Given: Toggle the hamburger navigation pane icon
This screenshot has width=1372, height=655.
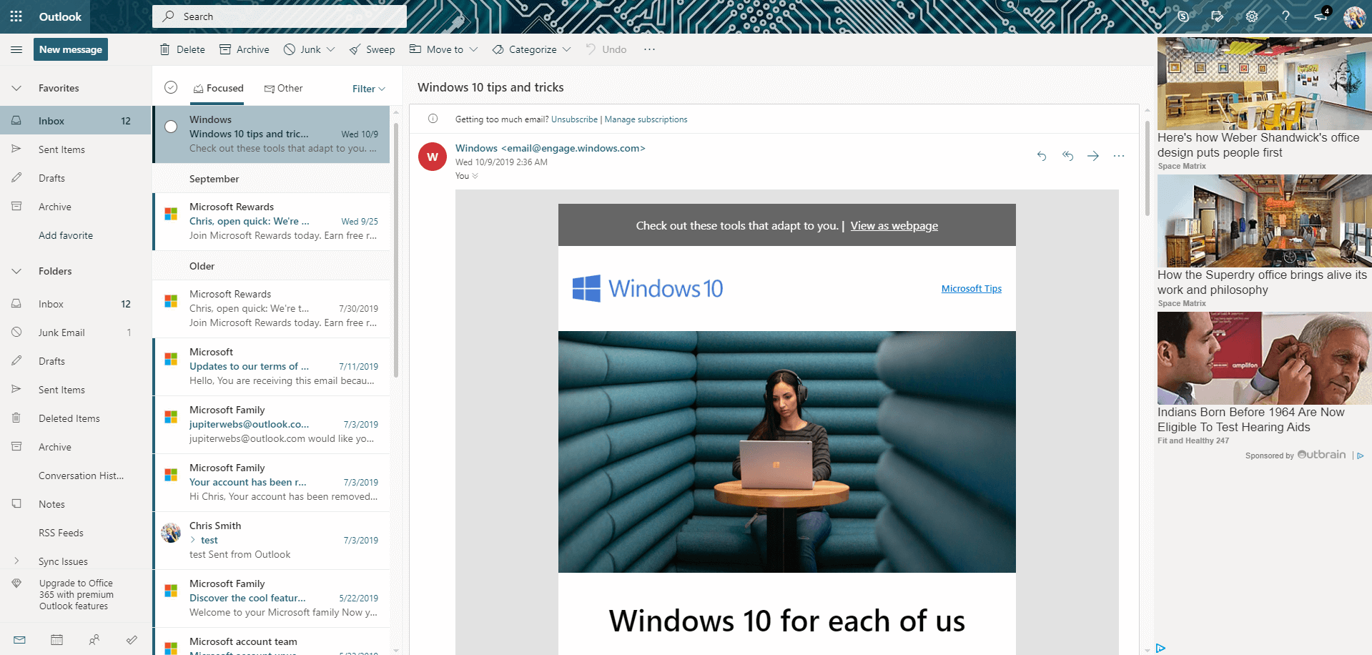Looking at the screenshot, I should coord(16,49).
